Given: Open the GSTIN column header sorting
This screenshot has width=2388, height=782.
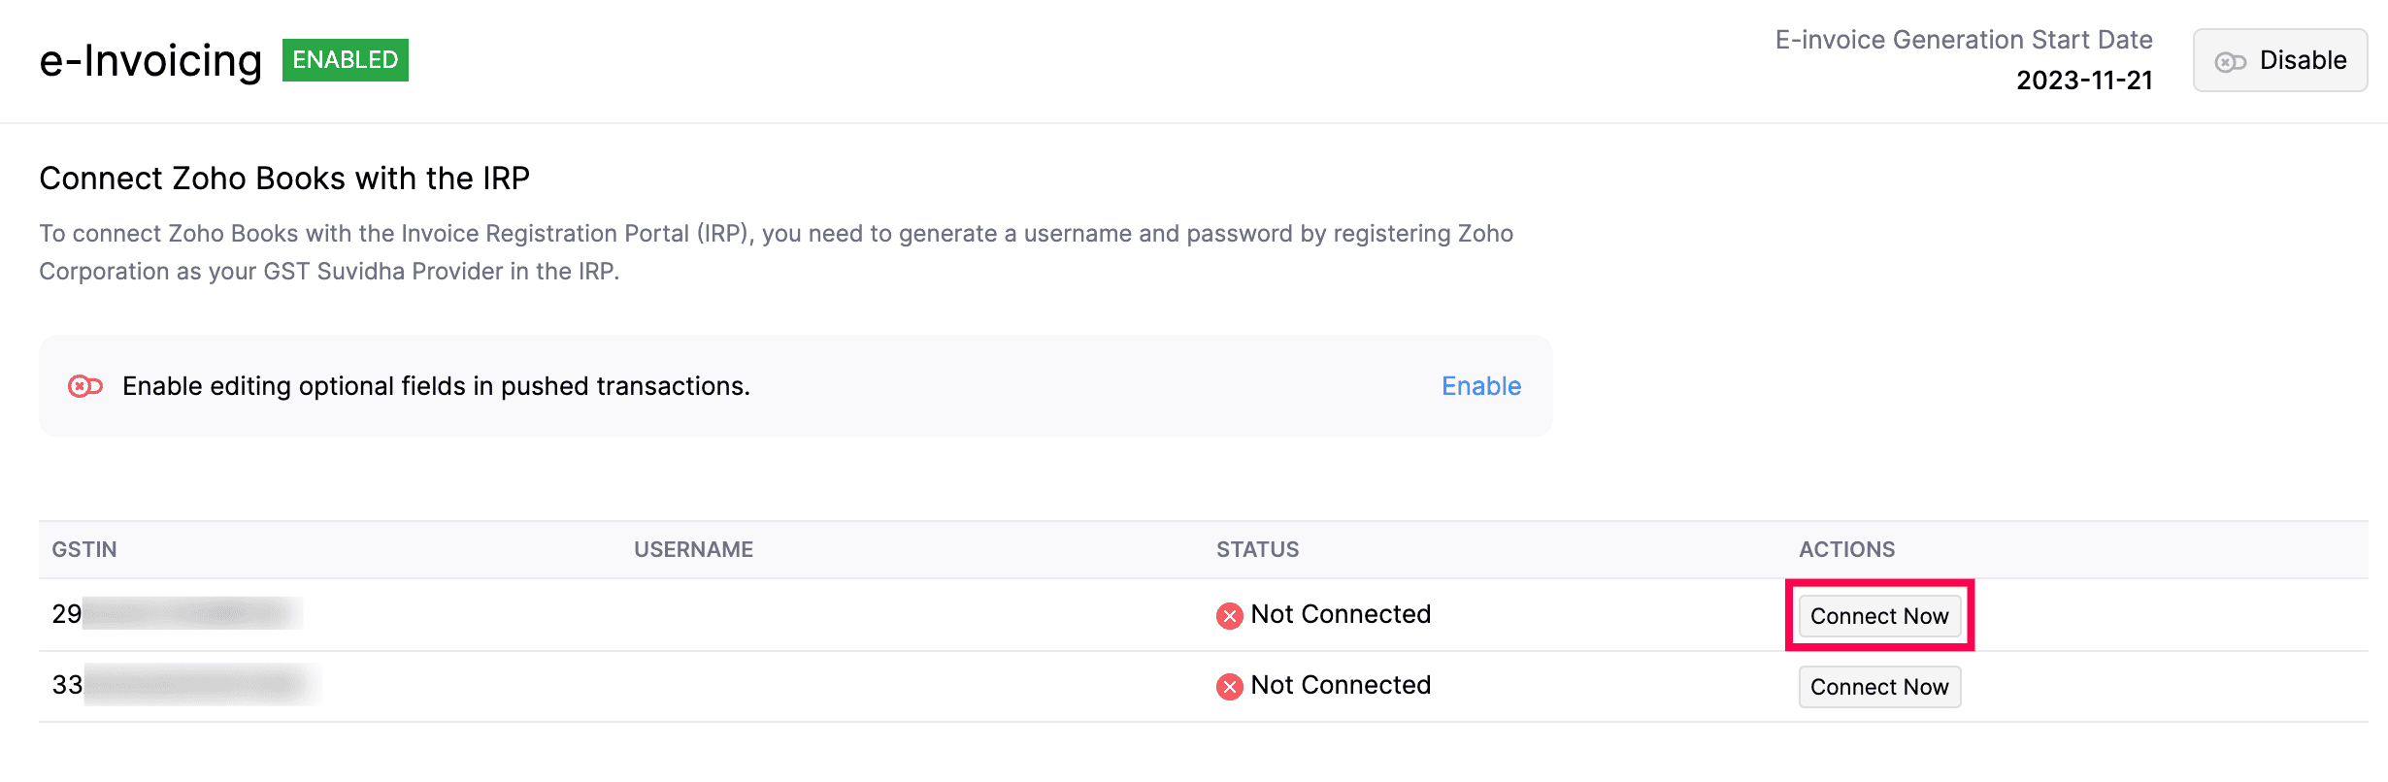Looking at the screenshot, I should pyautogui.click(x=83, y=549).
